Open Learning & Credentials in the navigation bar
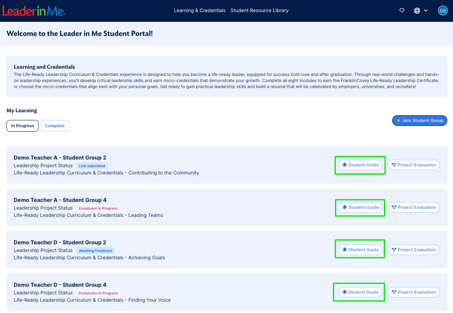Screen dimensions: 453x313 pos(199,10)
